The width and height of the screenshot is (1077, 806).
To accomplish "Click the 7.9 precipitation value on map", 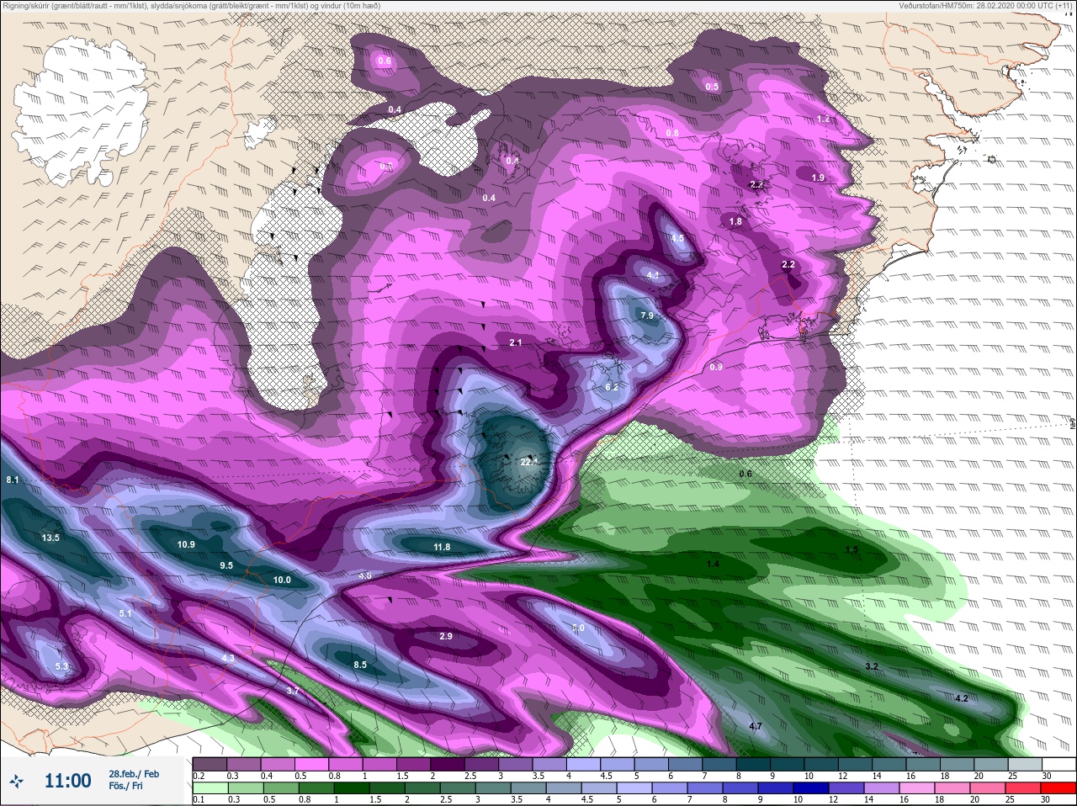I will (647, 316).
